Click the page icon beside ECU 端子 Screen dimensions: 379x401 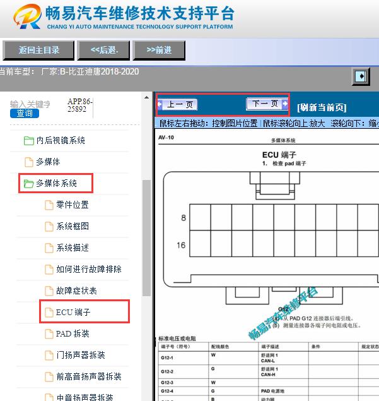pyautogui.click(x=49, y=313)
